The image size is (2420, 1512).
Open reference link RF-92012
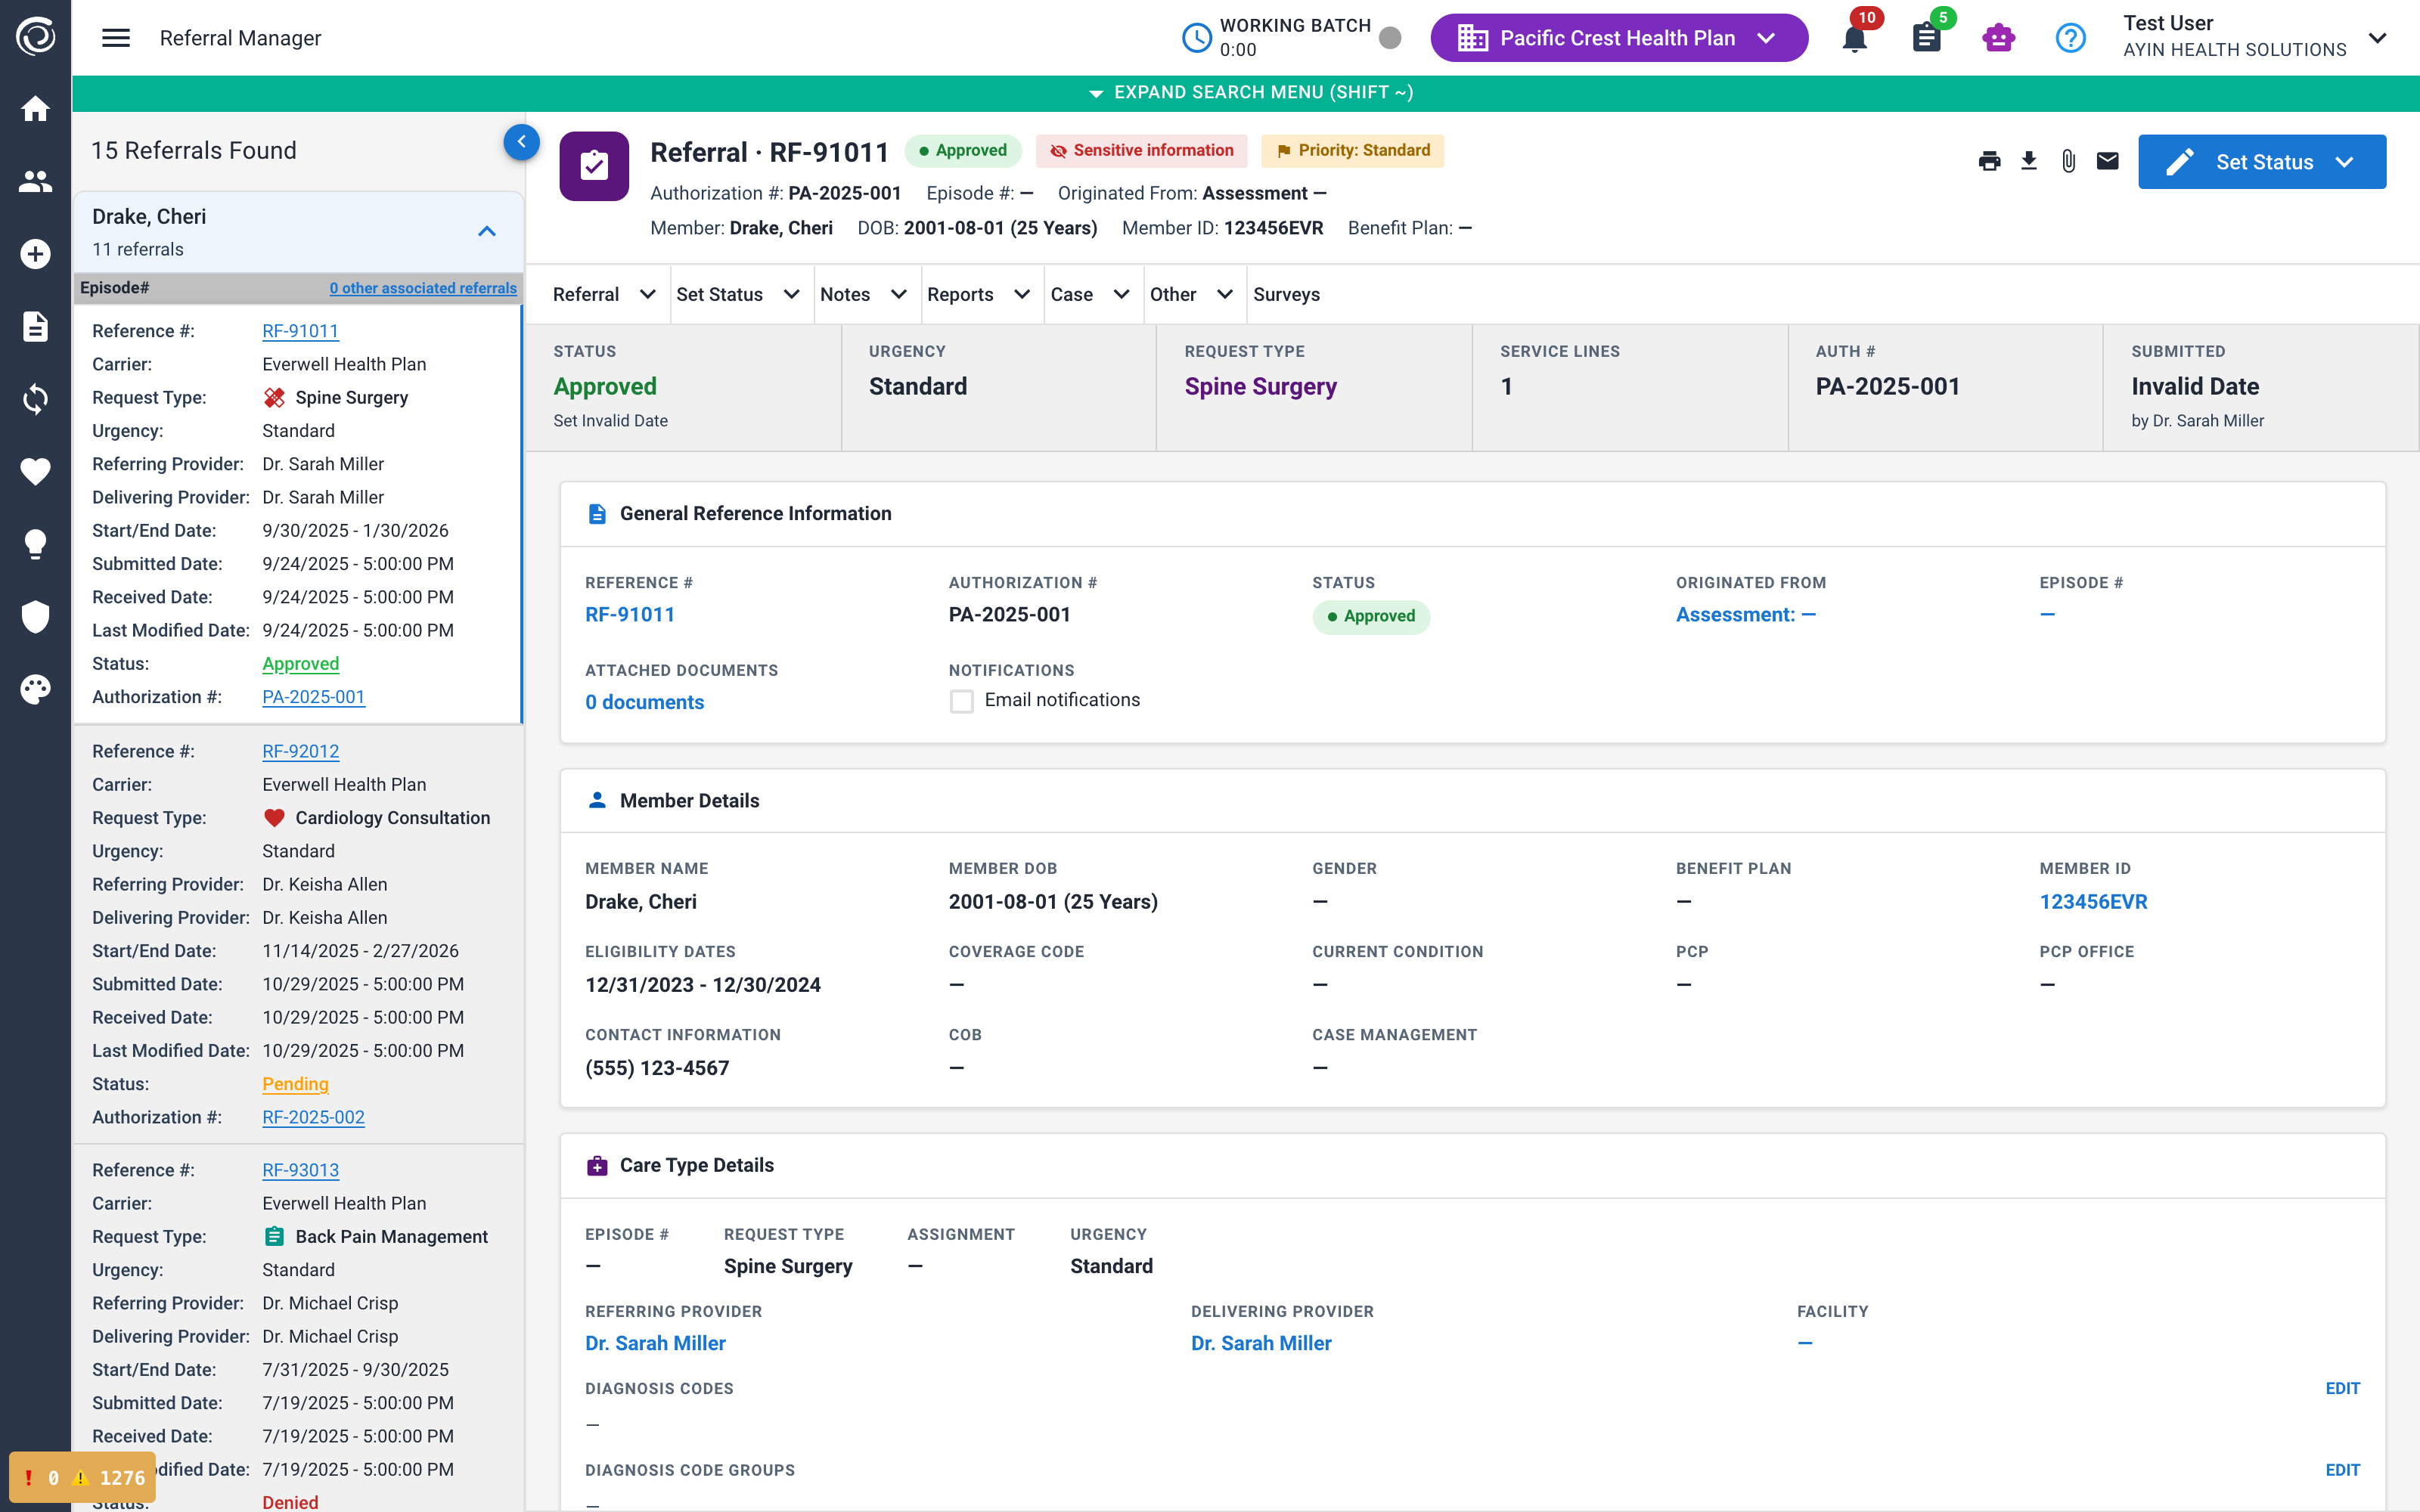point(300,751)
